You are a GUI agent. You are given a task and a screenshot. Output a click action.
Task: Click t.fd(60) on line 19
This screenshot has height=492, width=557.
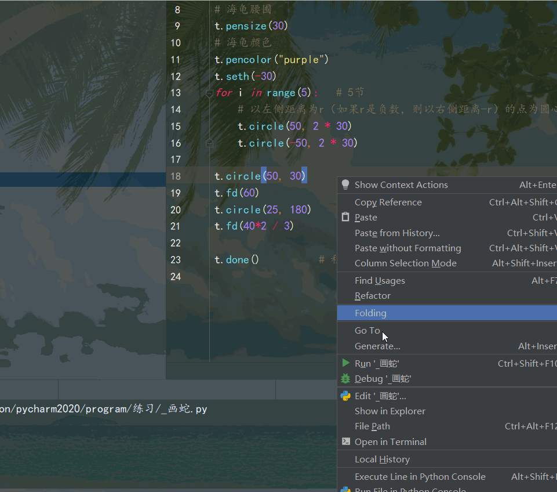(x=236, y=193)
